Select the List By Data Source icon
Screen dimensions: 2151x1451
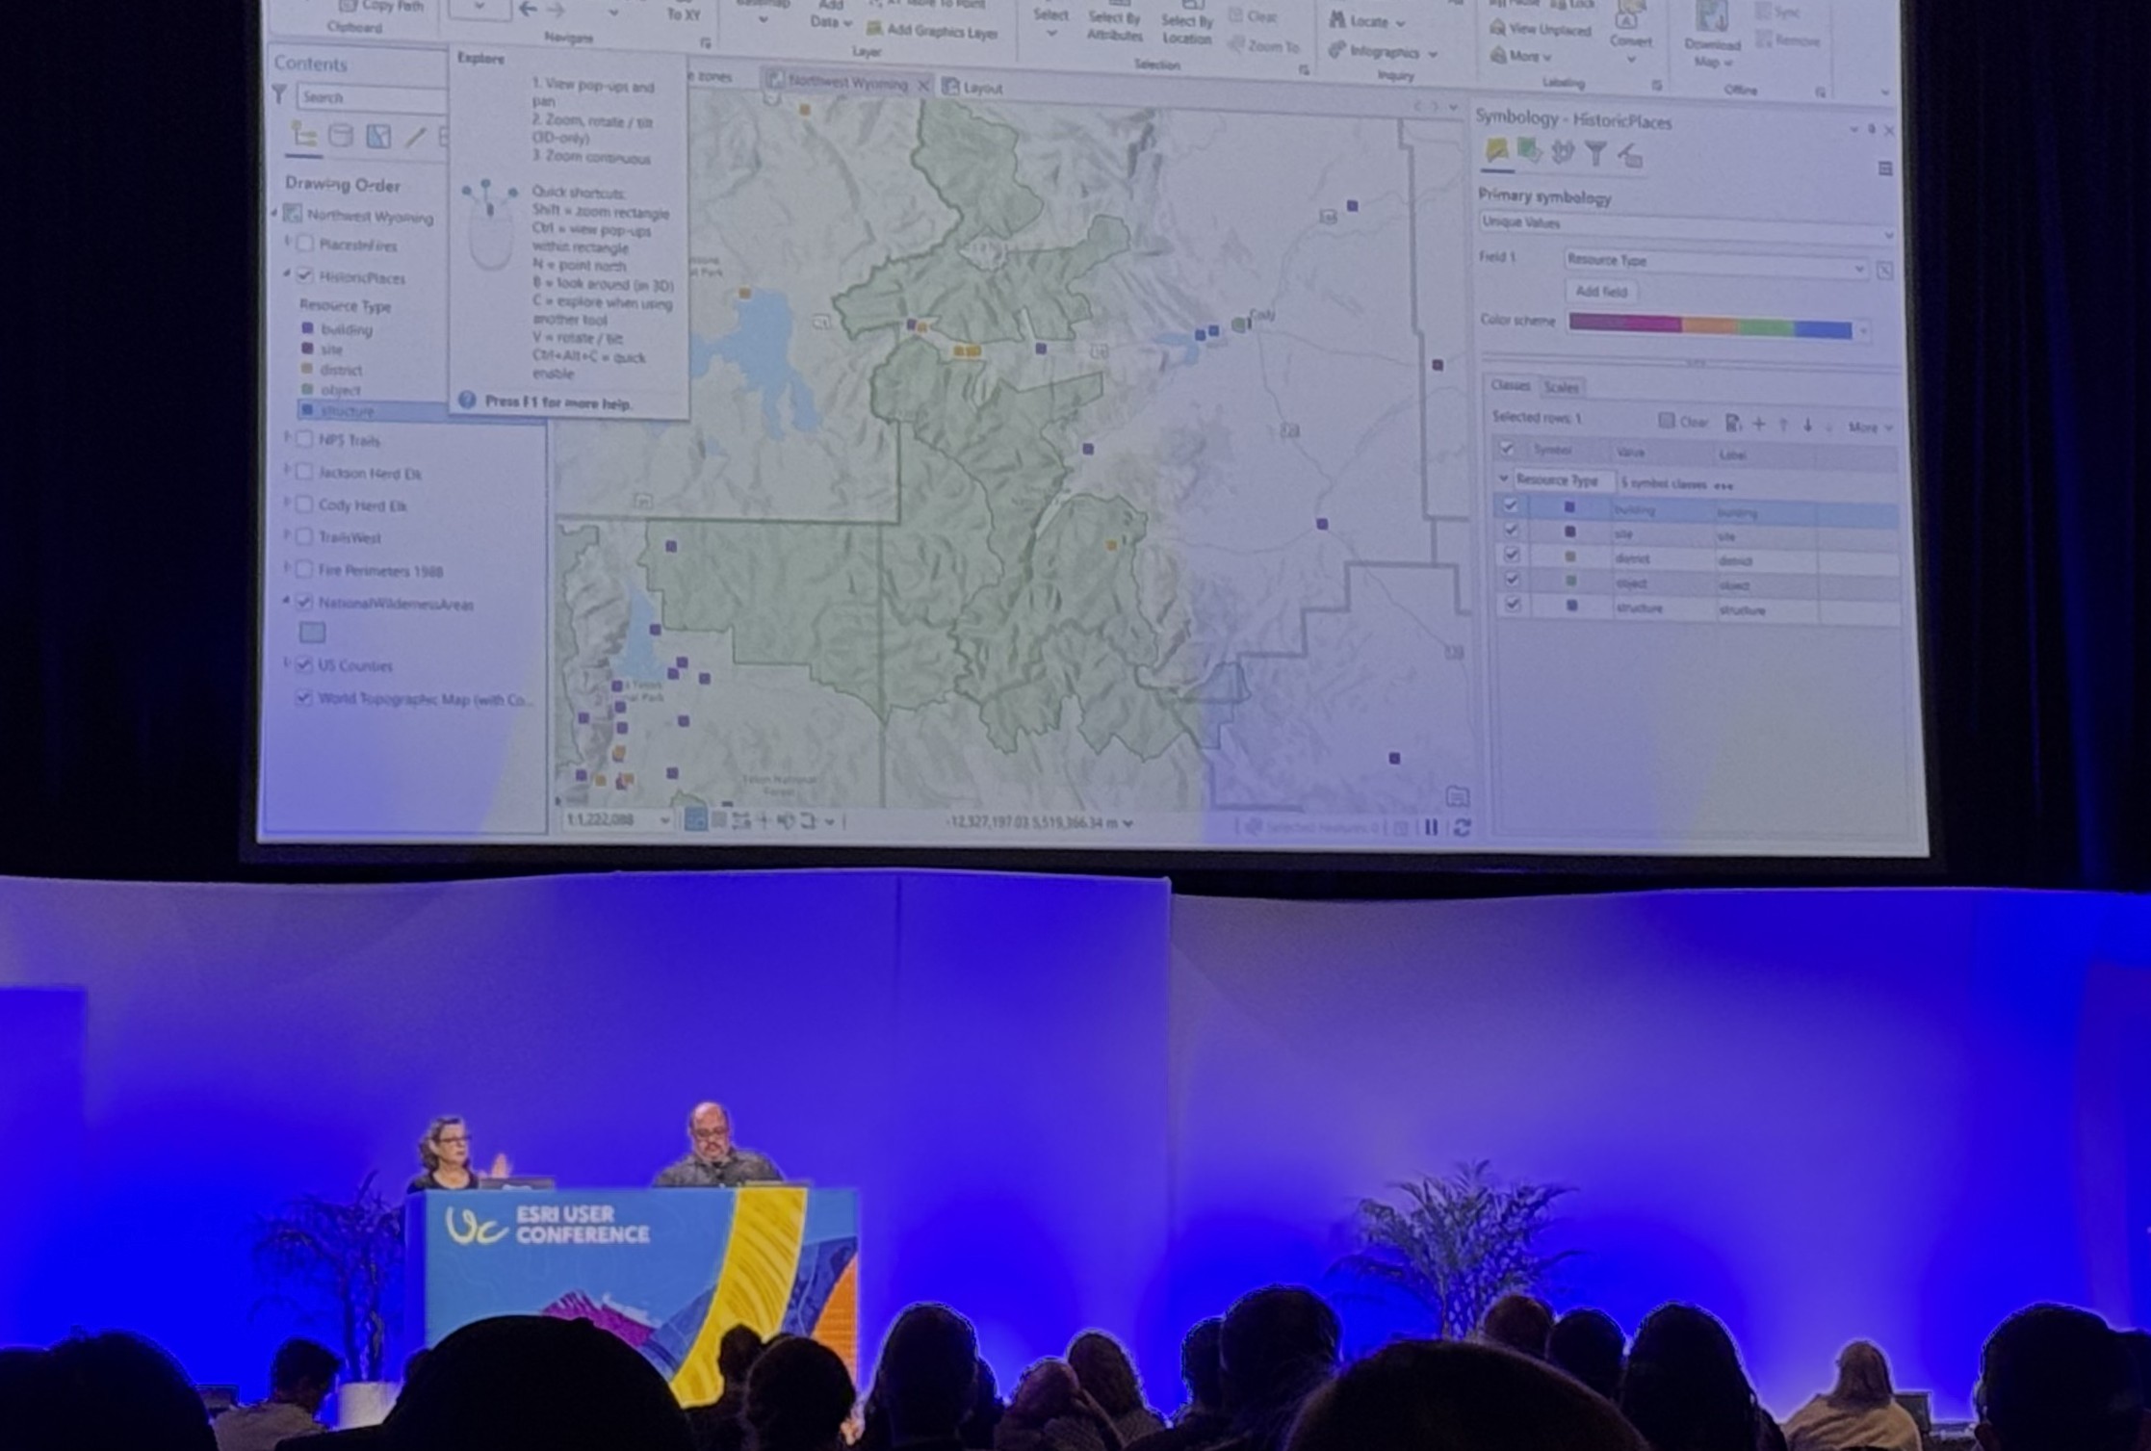coord(341,136)
